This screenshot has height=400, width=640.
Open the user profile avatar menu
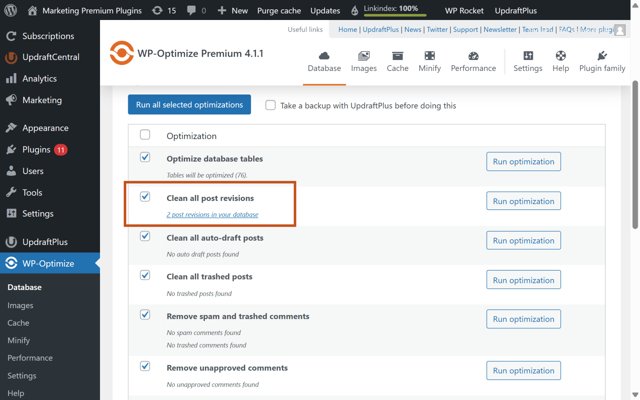pos(620,30)
